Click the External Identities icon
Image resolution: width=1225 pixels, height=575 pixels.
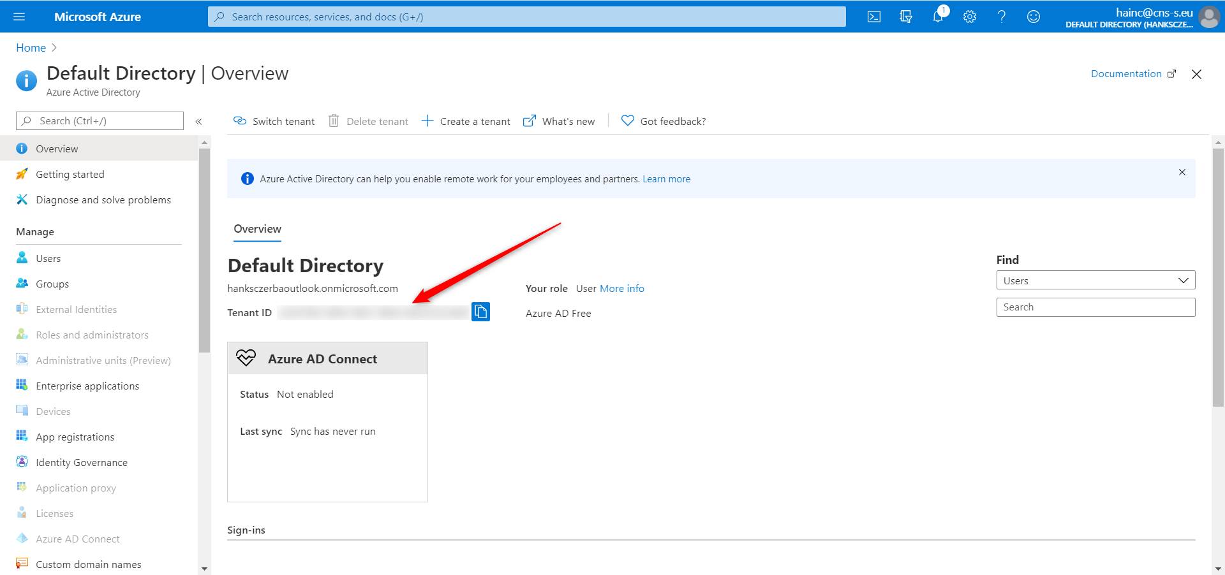pos(22,309)
